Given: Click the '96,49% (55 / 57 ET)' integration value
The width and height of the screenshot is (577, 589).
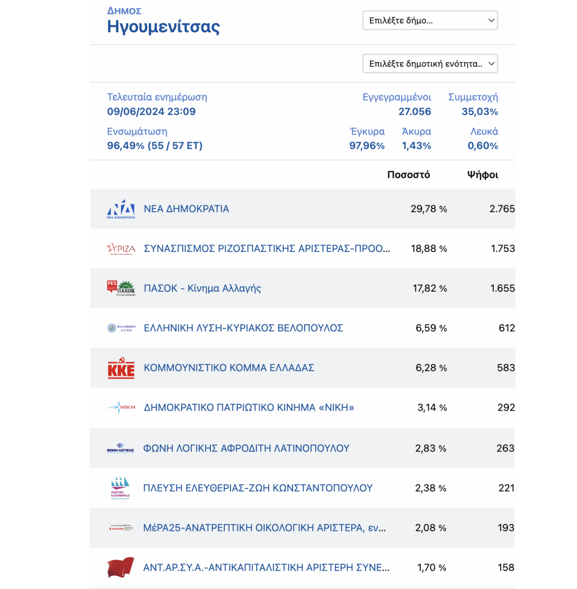Looking at the screenshot, I should pos(155,146).
